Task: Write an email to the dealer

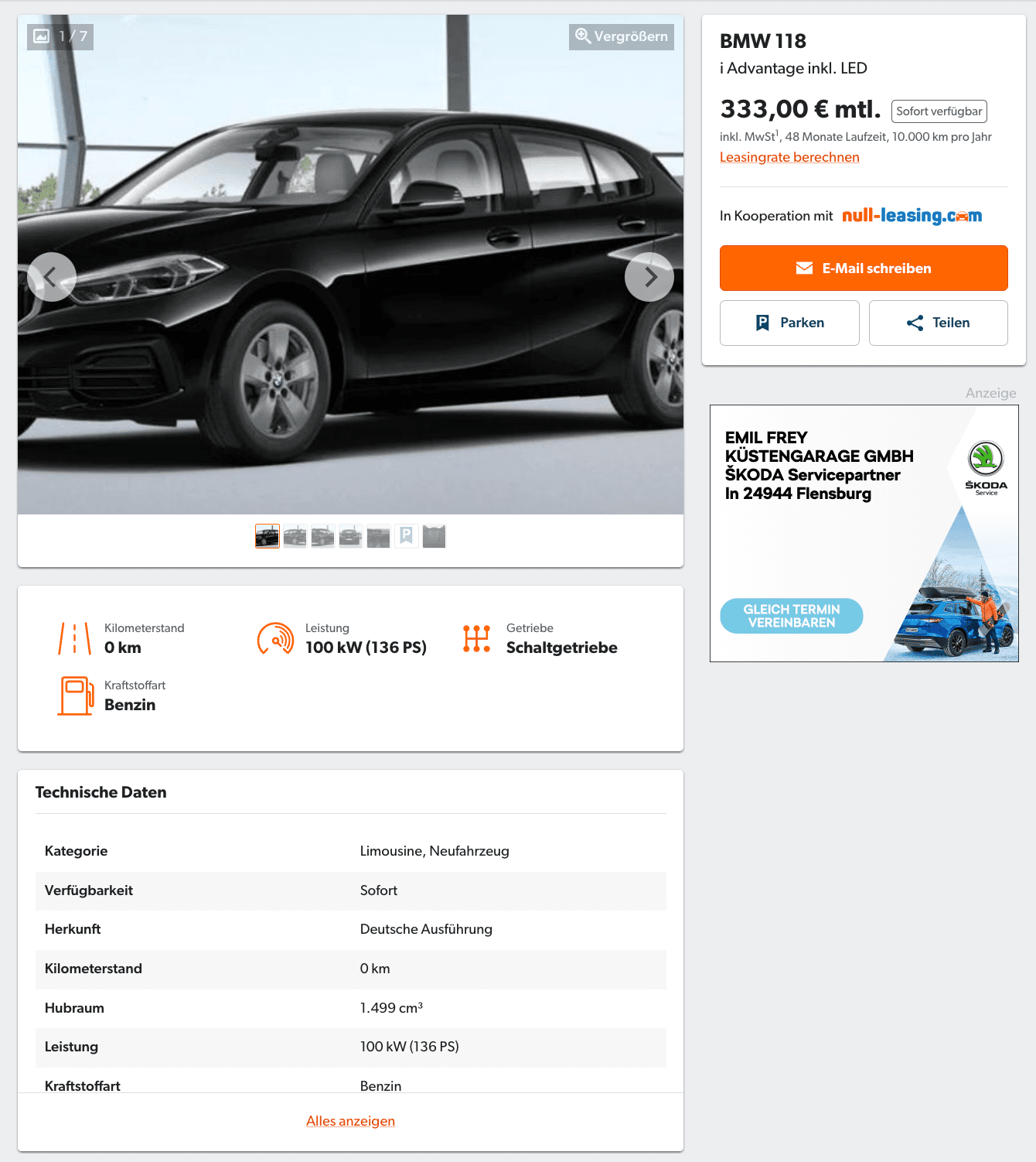Action: click(x=864, y=268)
